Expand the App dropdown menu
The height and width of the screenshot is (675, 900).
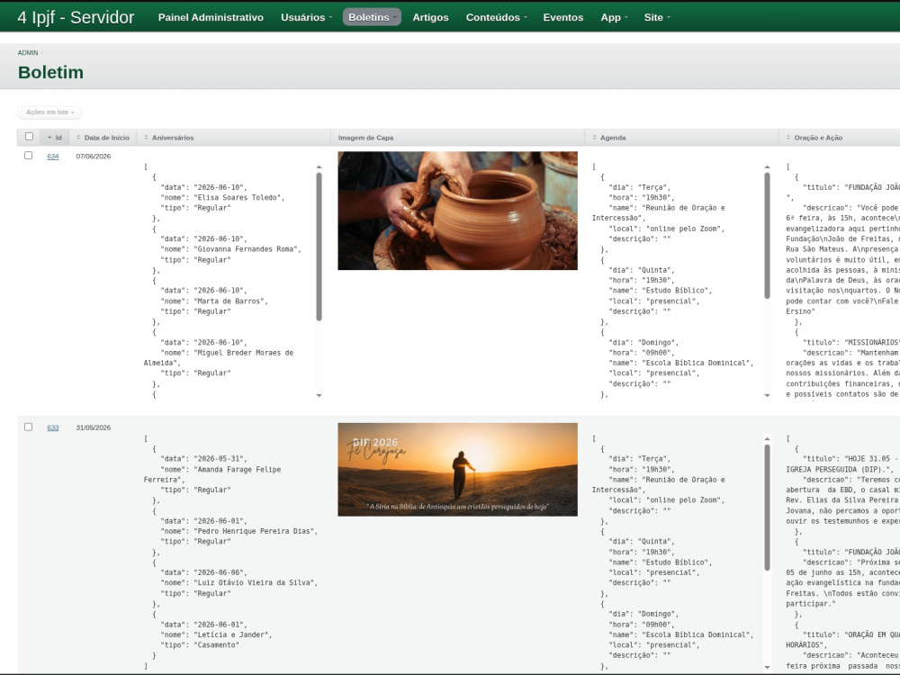click(614, 17)
